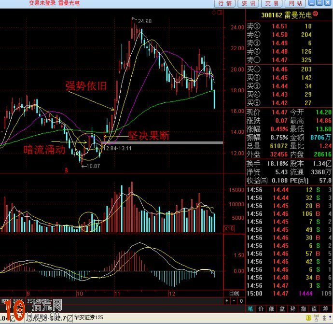This screenshot has width=333, height=324.
Task: Click the 卖⑤ ask price 14.51
Action: [279, 26]
